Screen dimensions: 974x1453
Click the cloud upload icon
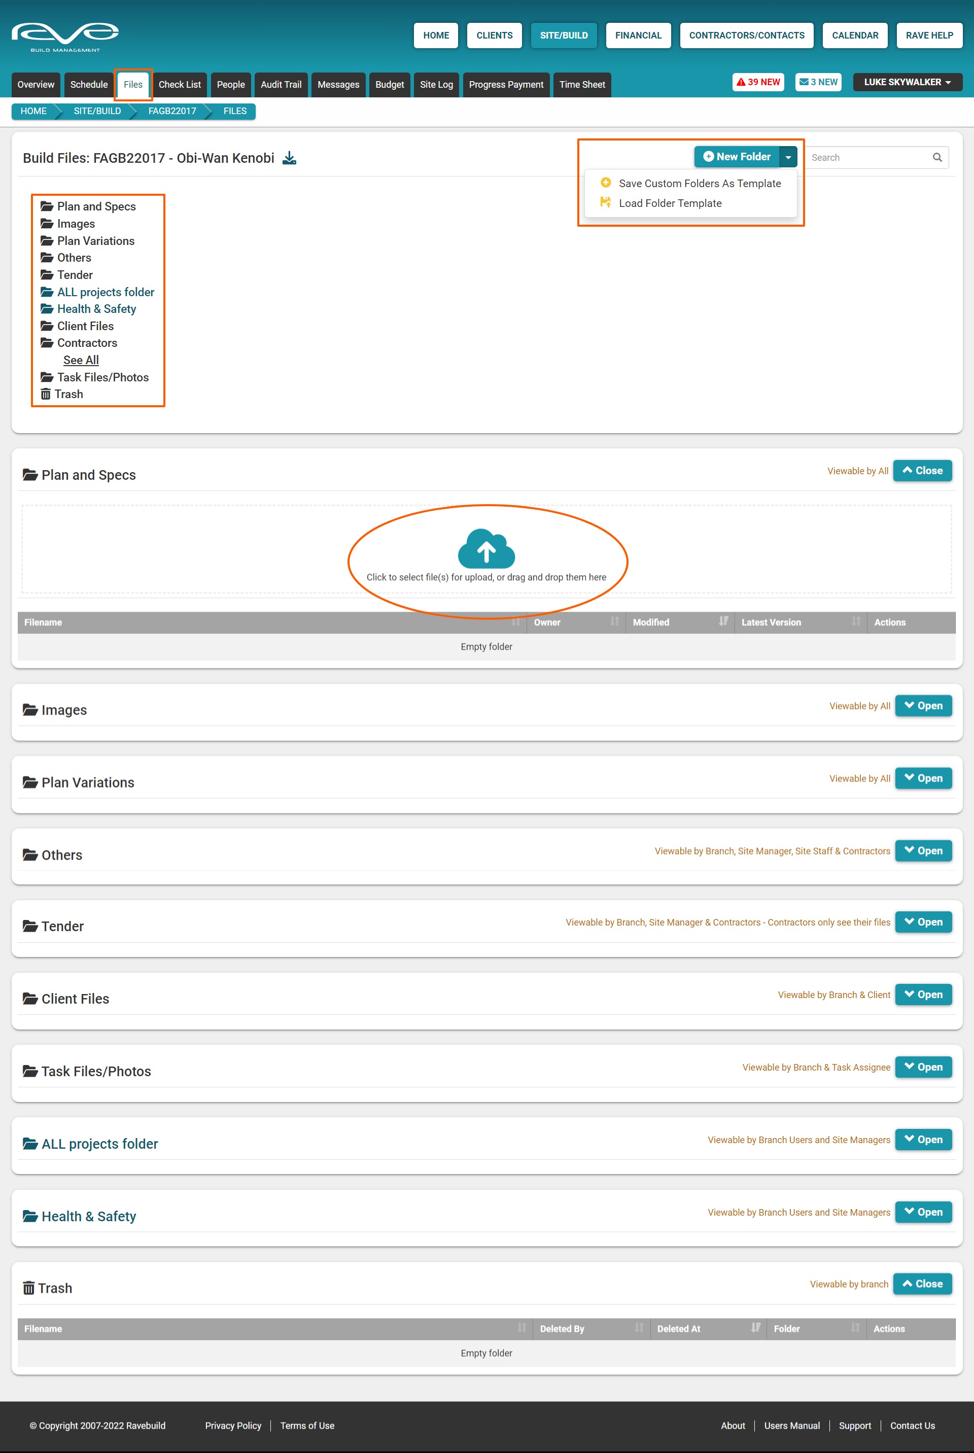[x=486, y=548]
